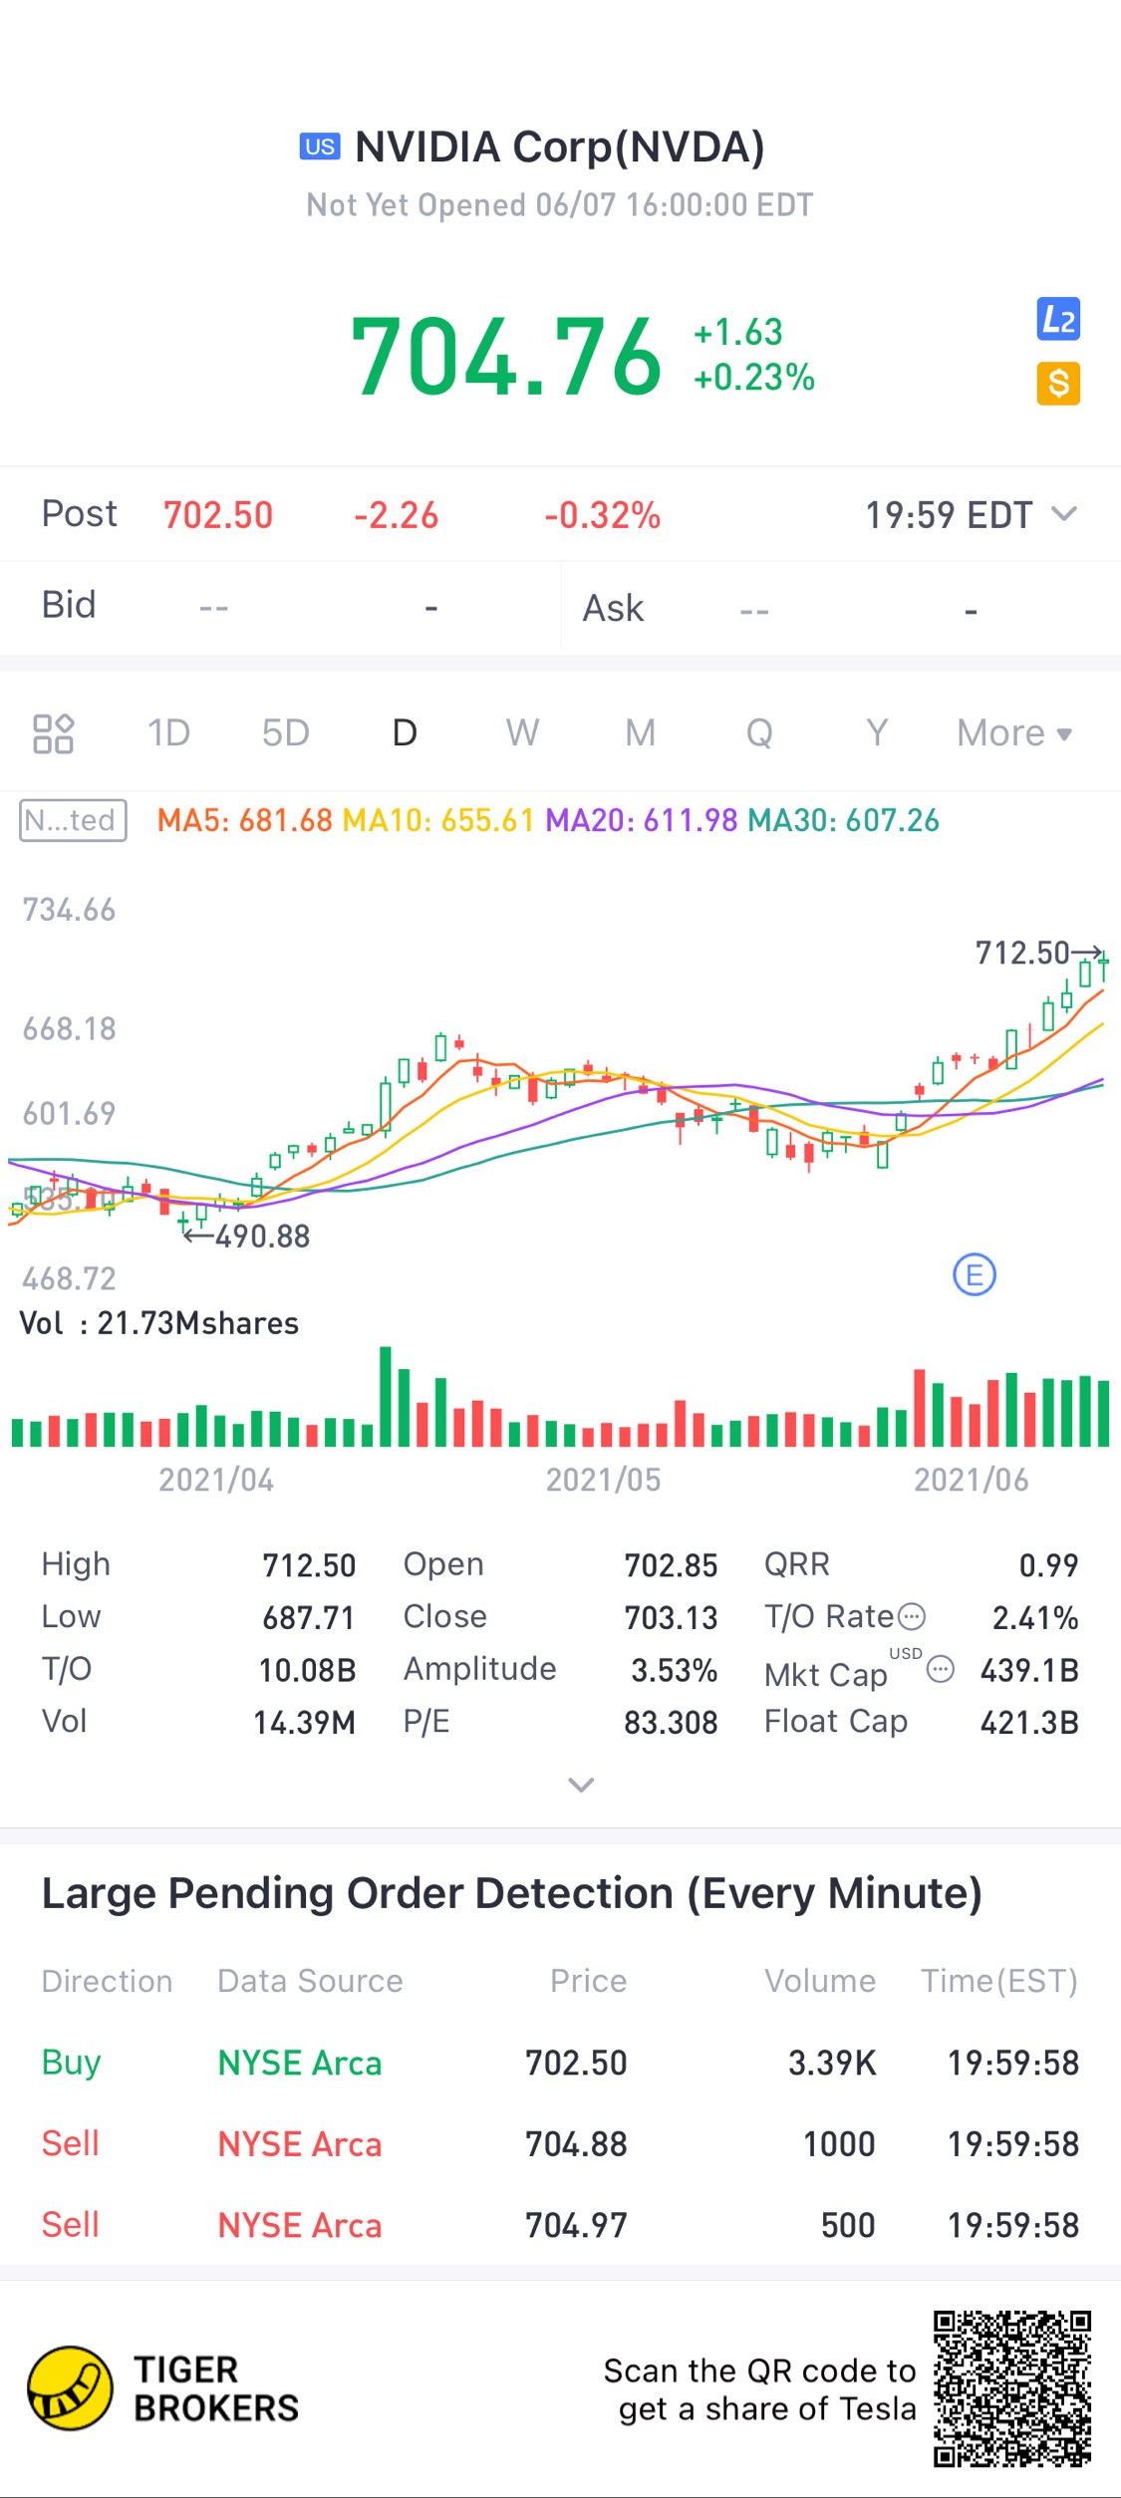Open the More timeframe dropdown
The width and height of the screenshot is (1121, 2498).
[1014, 733]
